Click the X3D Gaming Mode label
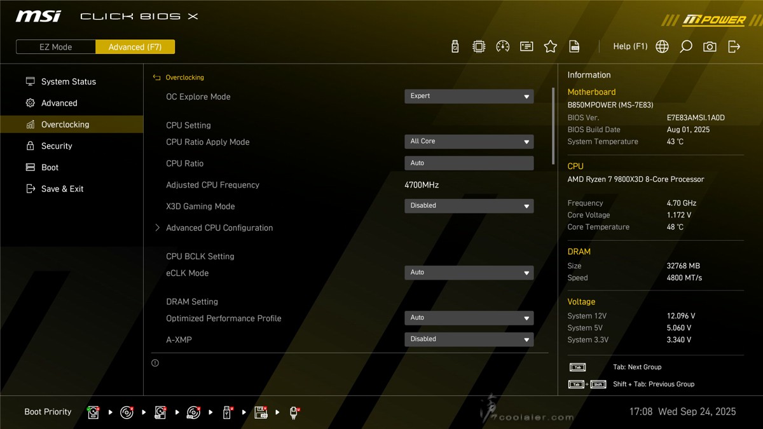This screenshot has width=763, height=429. point(200,206)
